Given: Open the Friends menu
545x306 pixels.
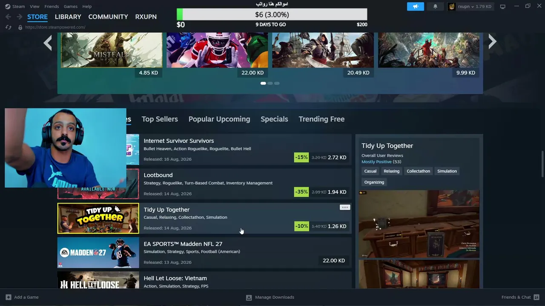Looking at the screenshot, I should tap(52, 6).
